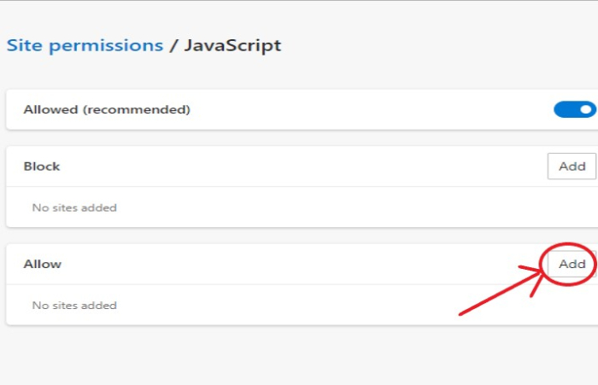Select the Allow section heading
This screenshot has width=598, height=385.
click(43, 264)
